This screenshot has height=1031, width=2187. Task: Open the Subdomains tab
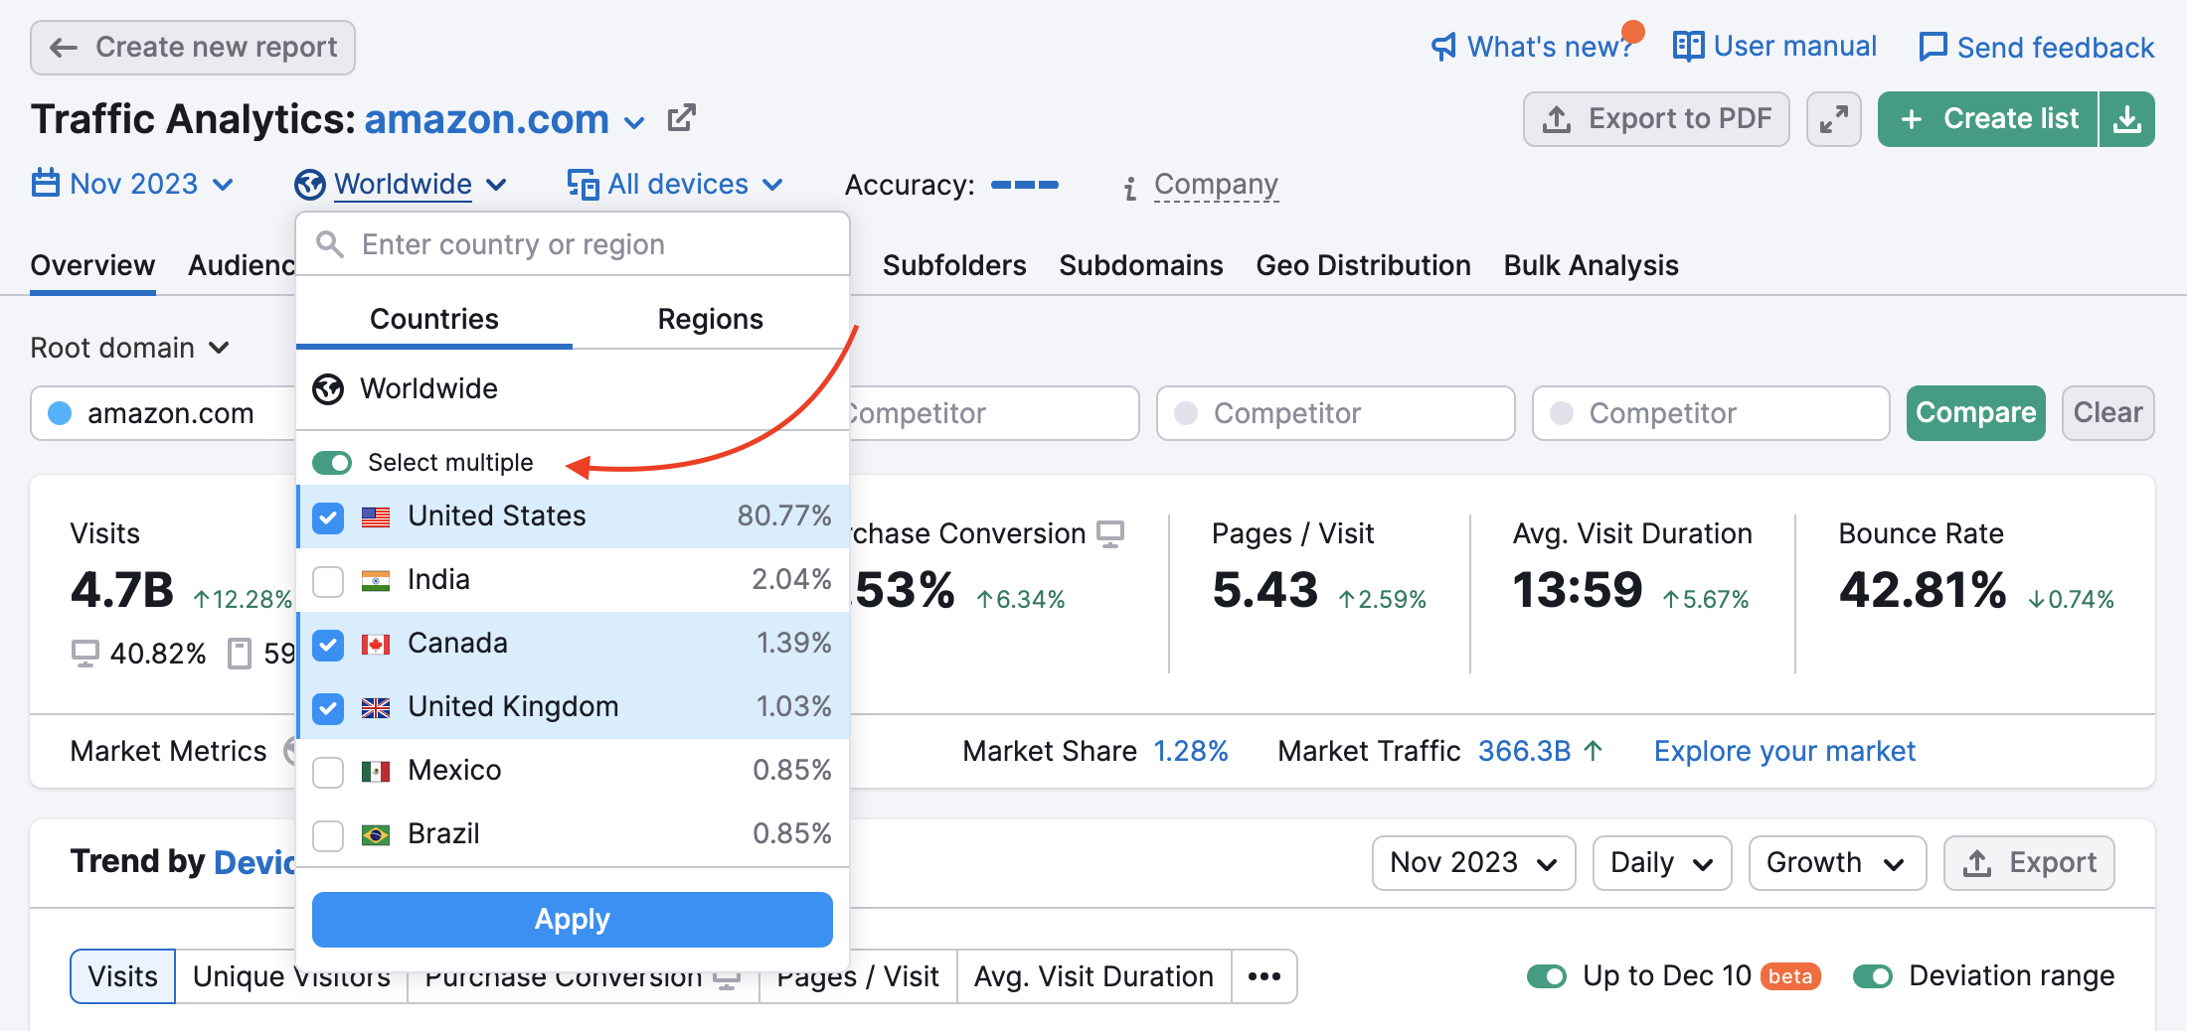pos(1141,265)
